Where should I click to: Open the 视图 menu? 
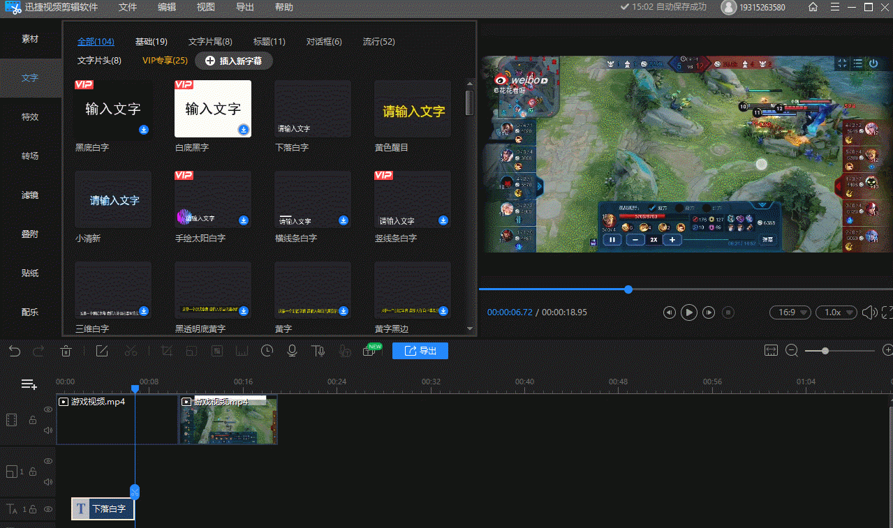(x=206, y=7)
